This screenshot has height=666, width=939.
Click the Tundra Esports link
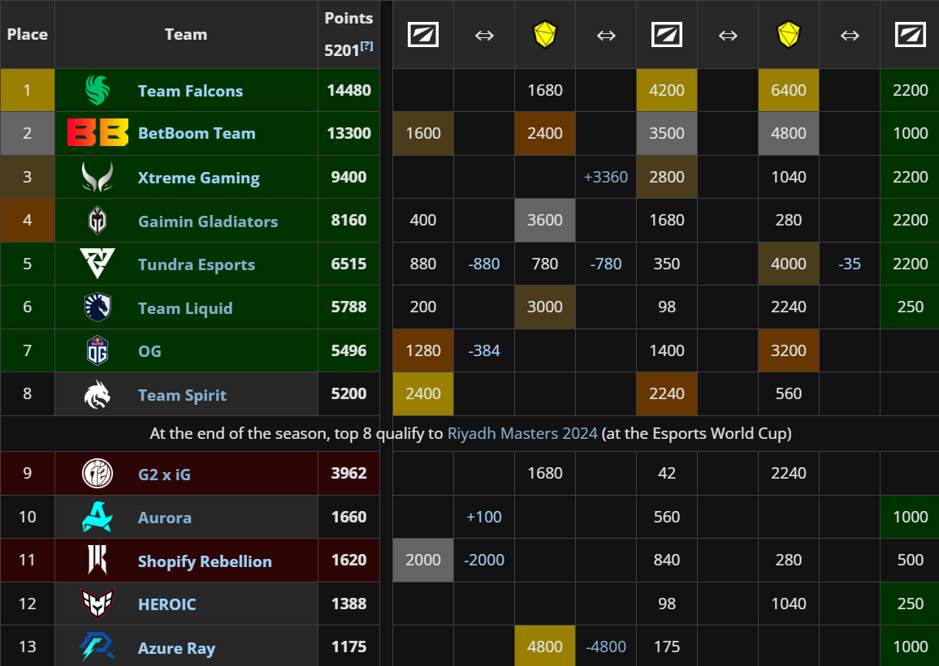(x=197, y=264)
